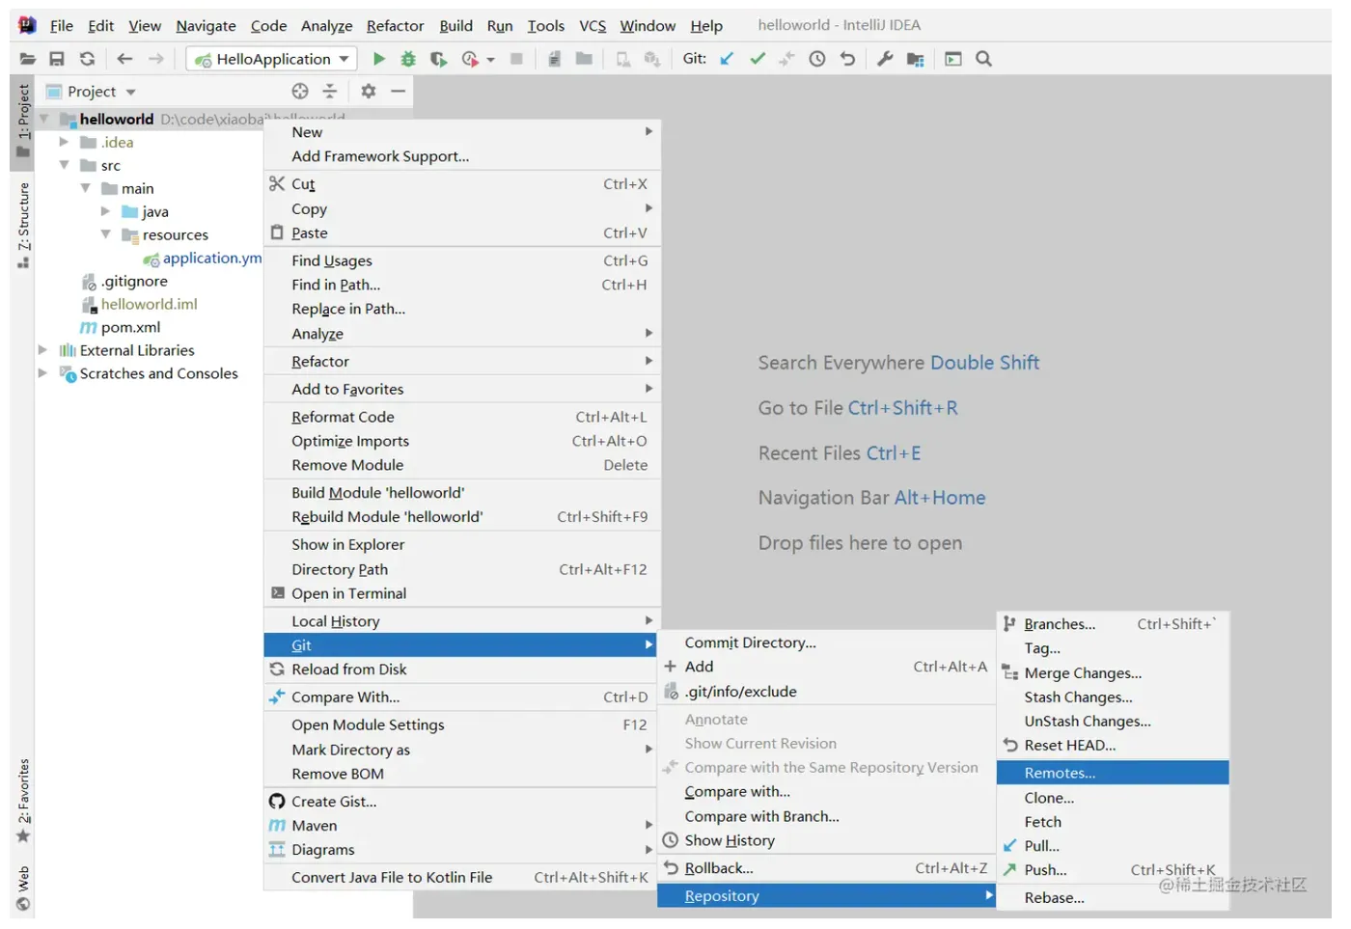The height and width of the screenshot is (929, 1351).
Task: Choose Open Module Settings entry
Action: [x=461, y=724]
